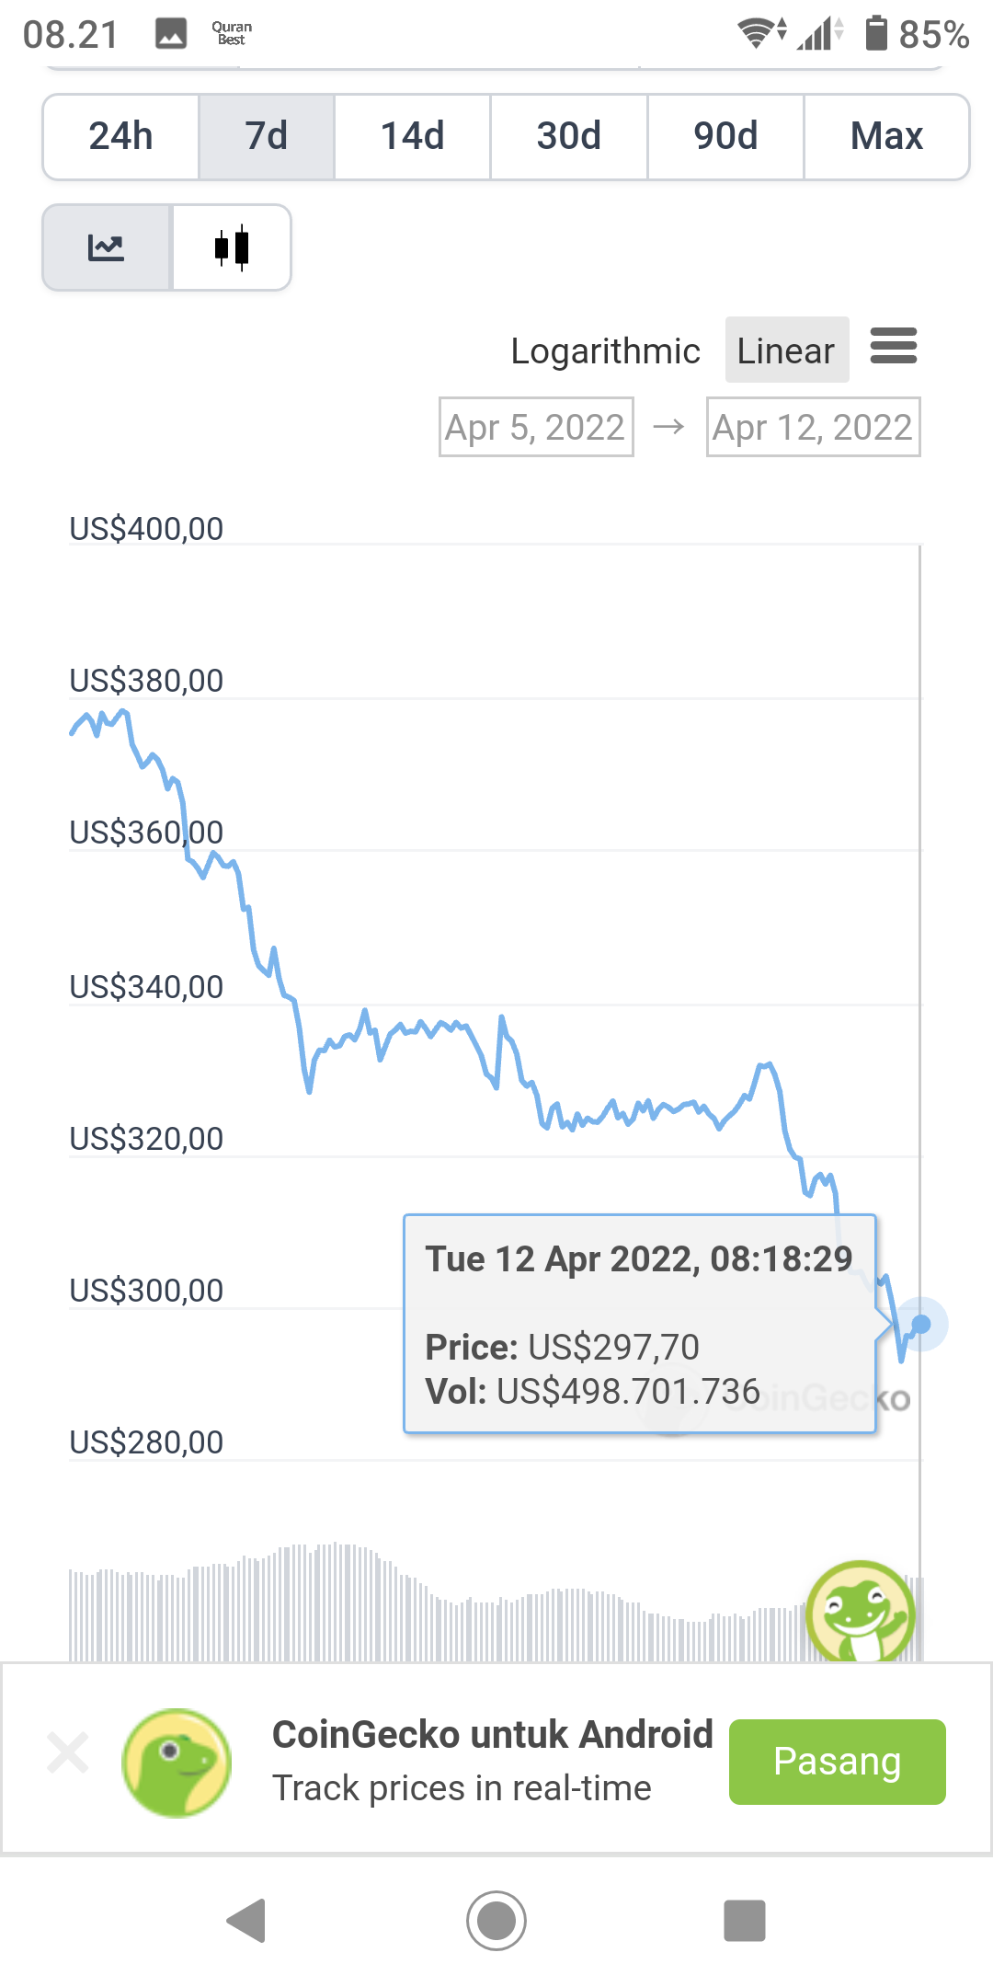Click the highlighted price point on chart
This screenshot has width=993, height=1987.
920,1325
